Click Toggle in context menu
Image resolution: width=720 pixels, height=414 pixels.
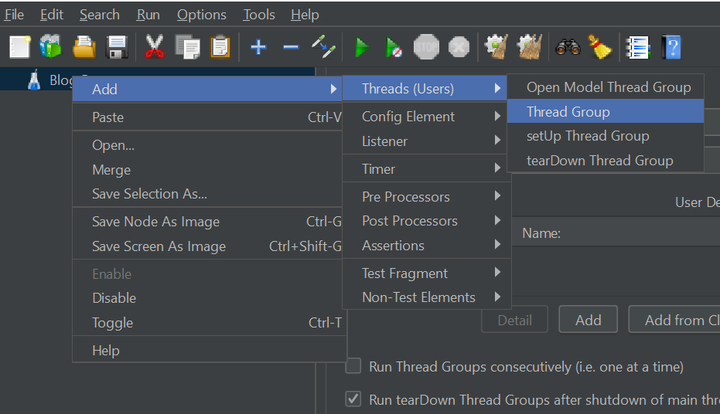[207, 323]
